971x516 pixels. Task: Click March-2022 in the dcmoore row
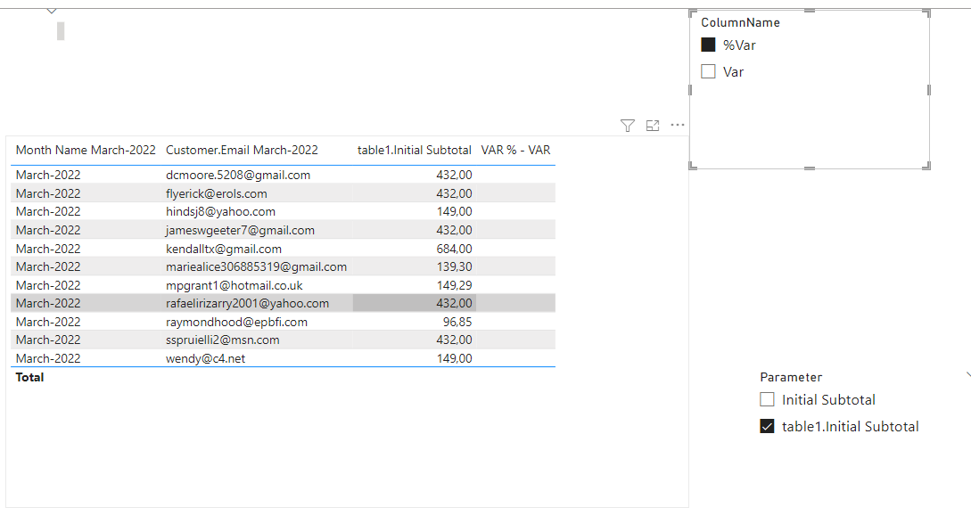click(48, 175)
